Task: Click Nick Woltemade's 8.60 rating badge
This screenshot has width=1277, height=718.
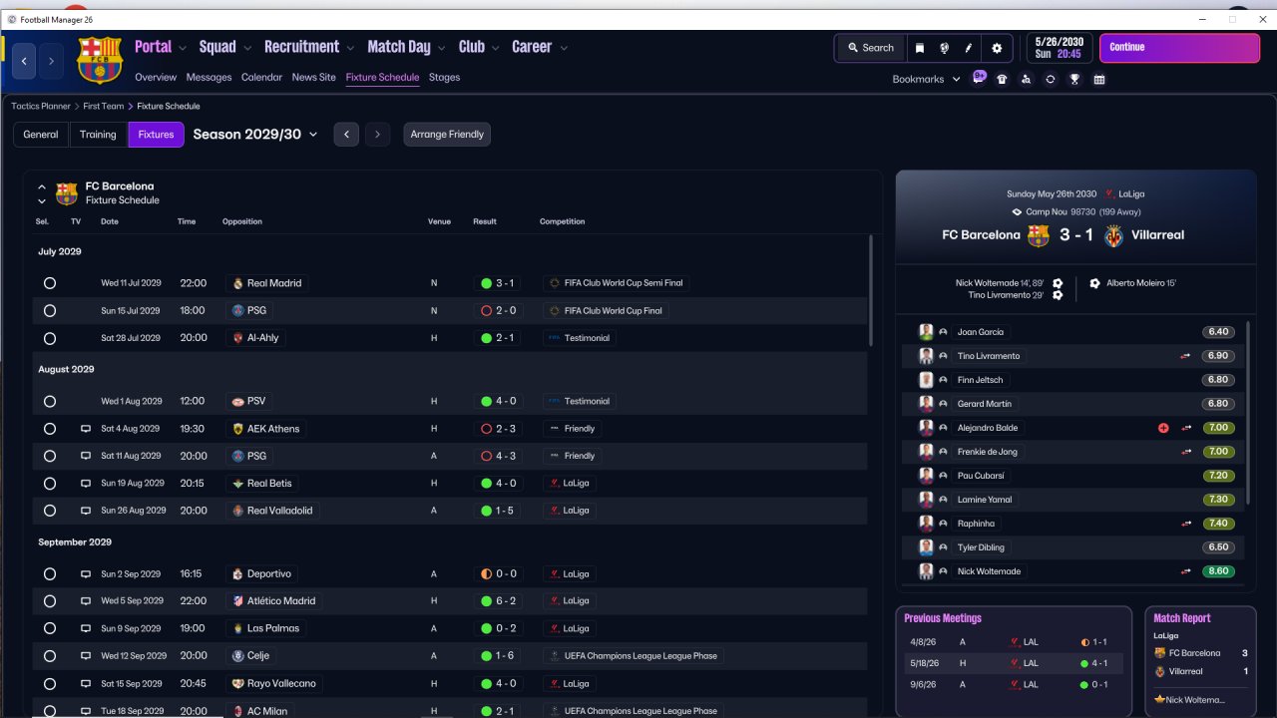Action: [x=1218, y=571]
